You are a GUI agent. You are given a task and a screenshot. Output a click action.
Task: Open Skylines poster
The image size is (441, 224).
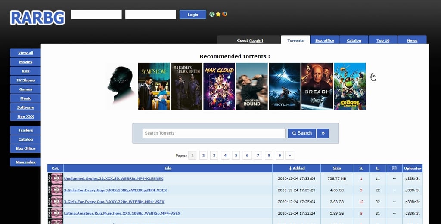285,86
